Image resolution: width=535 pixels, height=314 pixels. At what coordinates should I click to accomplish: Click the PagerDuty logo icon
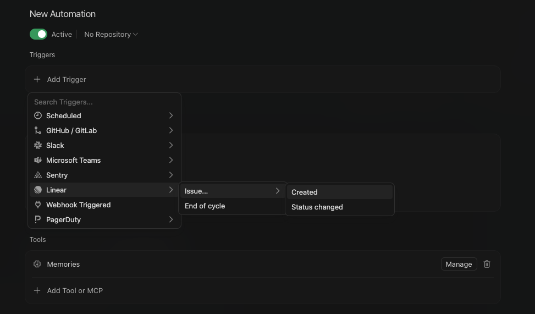[38, 219]
